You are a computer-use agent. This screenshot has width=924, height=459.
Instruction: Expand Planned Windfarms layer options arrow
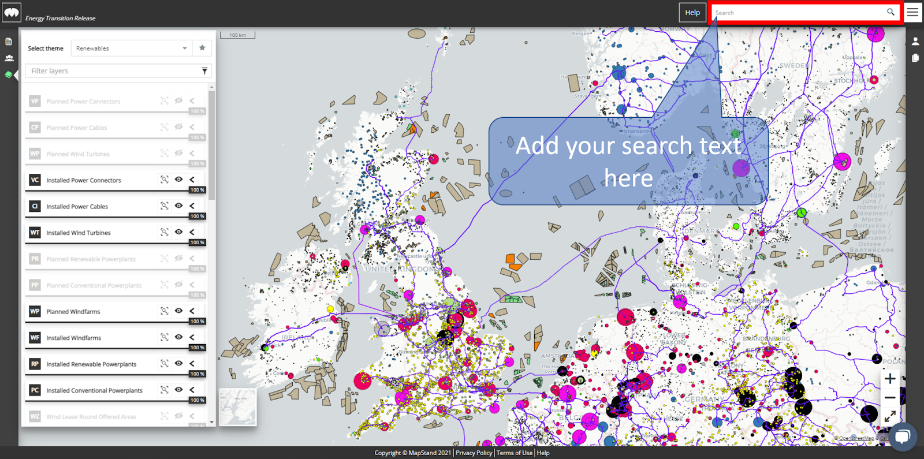[x=192, y=311]
